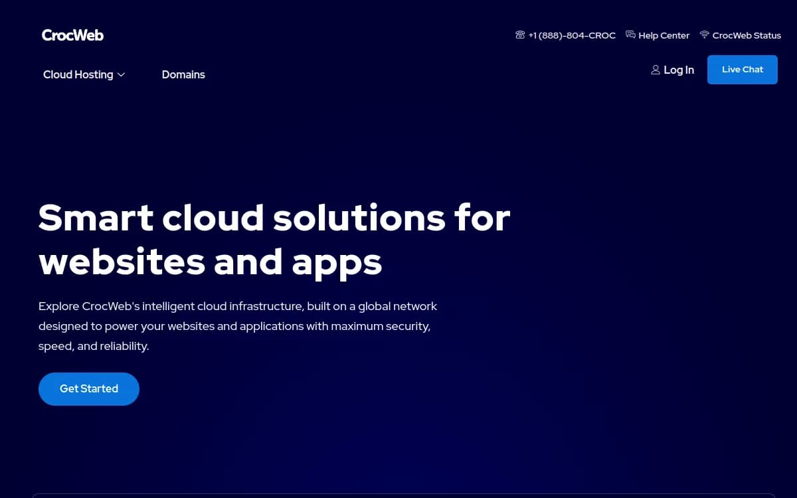This screenshot has height=498, width=797.
Task: Click the Get Started button
Action: click(x=89, y=389)
